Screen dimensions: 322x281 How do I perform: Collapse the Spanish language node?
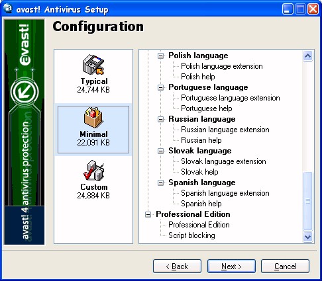(161, 182)
